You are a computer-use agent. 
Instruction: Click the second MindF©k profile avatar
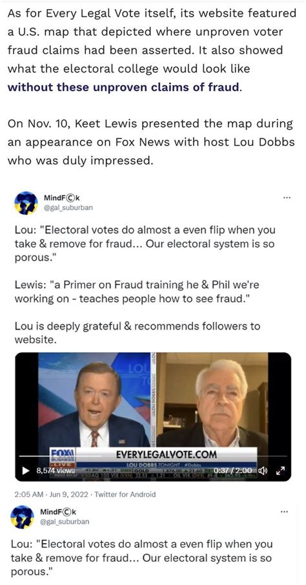[26, 516]
